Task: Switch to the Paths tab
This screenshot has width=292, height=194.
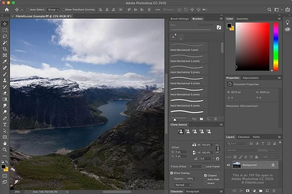Action: (x=256, y=137)
